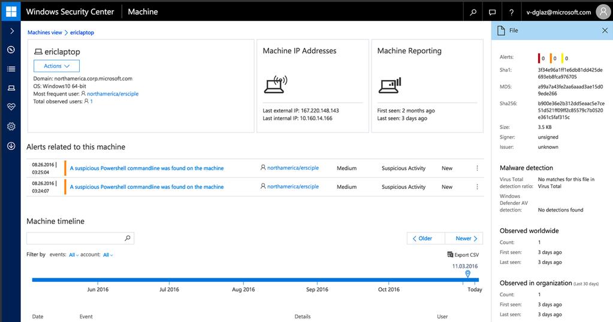Click the Sha1 hash value

tap(570, 73)
